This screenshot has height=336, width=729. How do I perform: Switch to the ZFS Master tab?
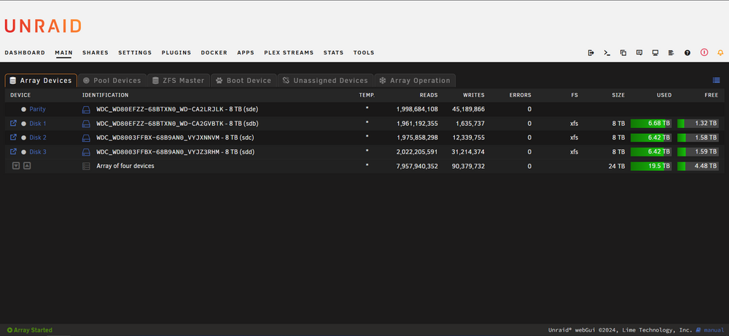[179, 80]
